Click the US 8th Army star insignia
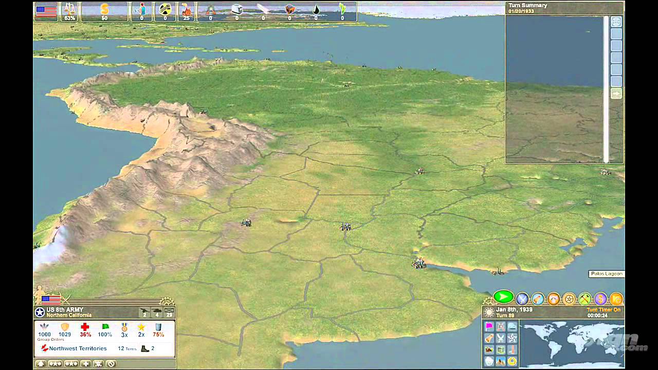Screen dimensions: 658x370 pos(40,312)
